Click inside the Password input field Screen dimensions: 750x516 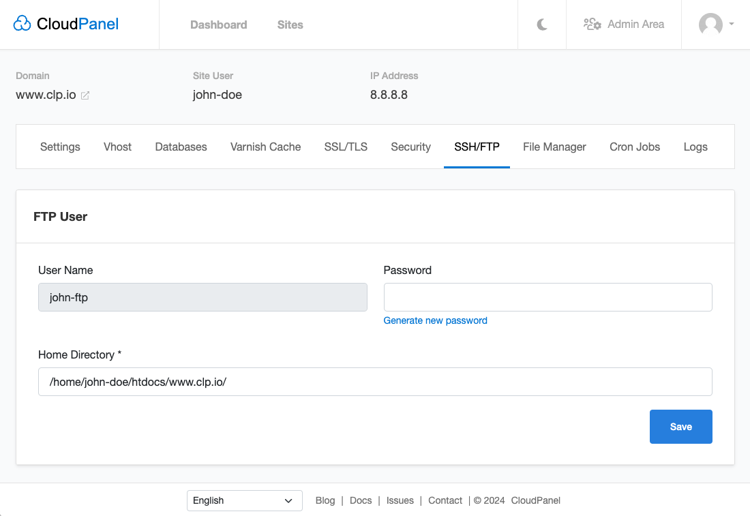pos(547,297)
